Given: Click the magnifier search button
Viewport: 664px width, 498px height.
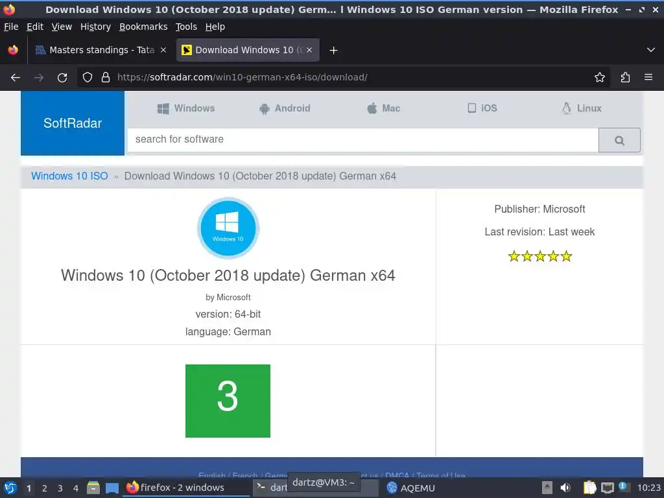Looking at the screenshot, I should click(619, 140).
